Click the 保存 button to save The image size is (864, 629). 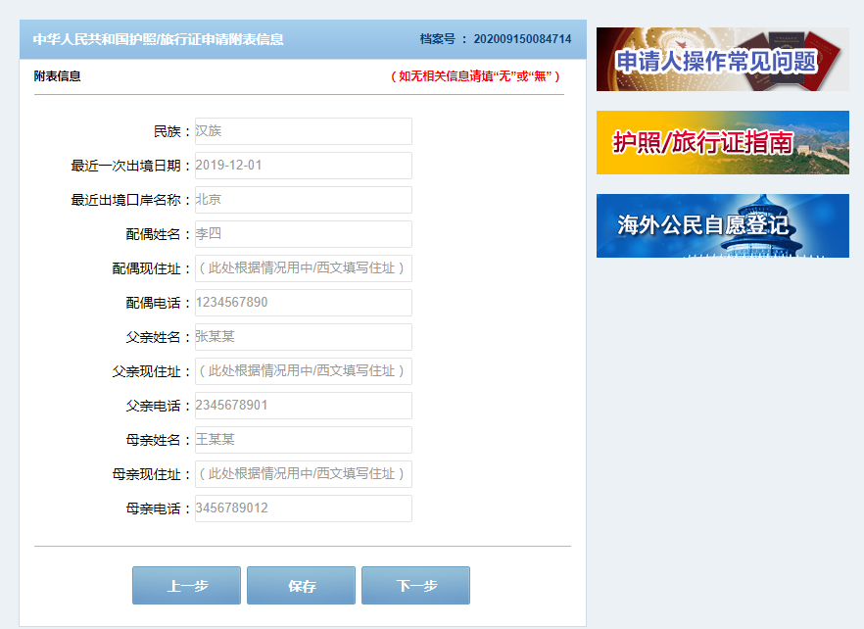(x=300, y=585)
